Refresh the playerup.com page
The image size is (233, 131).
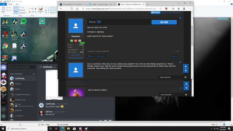[72, 9]
